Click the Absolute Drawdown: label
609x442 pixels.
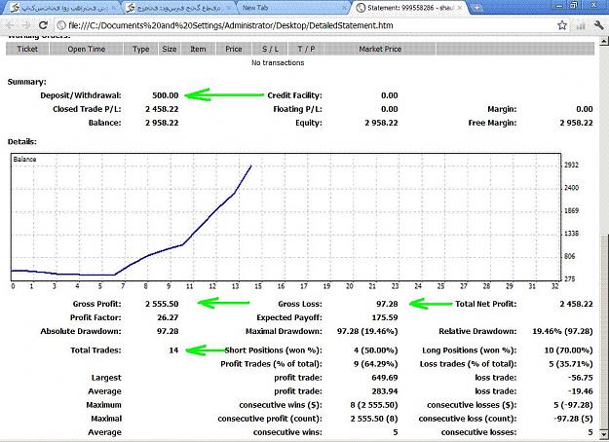[81, 331]
